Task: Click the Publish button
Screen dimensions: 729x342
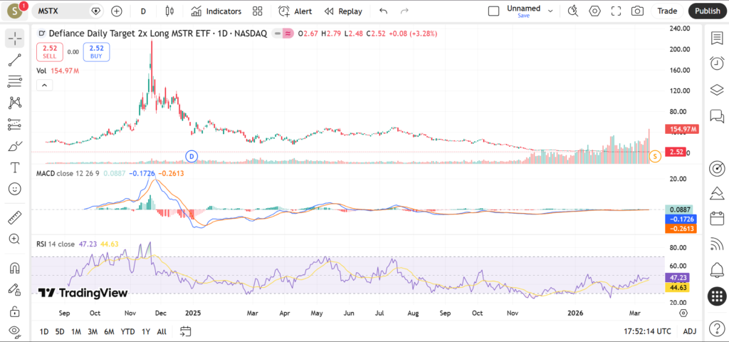Action: click(x=707, y=11)
